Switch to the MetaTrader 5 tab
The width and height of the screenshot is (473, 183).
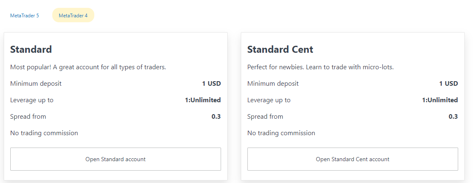click(x=24, y=16)
